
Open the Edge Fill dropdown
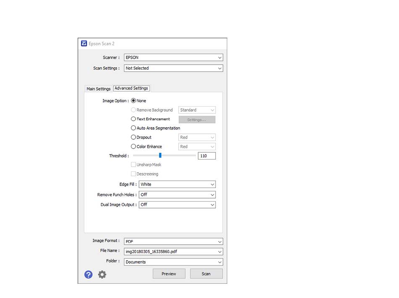[177, 184]
